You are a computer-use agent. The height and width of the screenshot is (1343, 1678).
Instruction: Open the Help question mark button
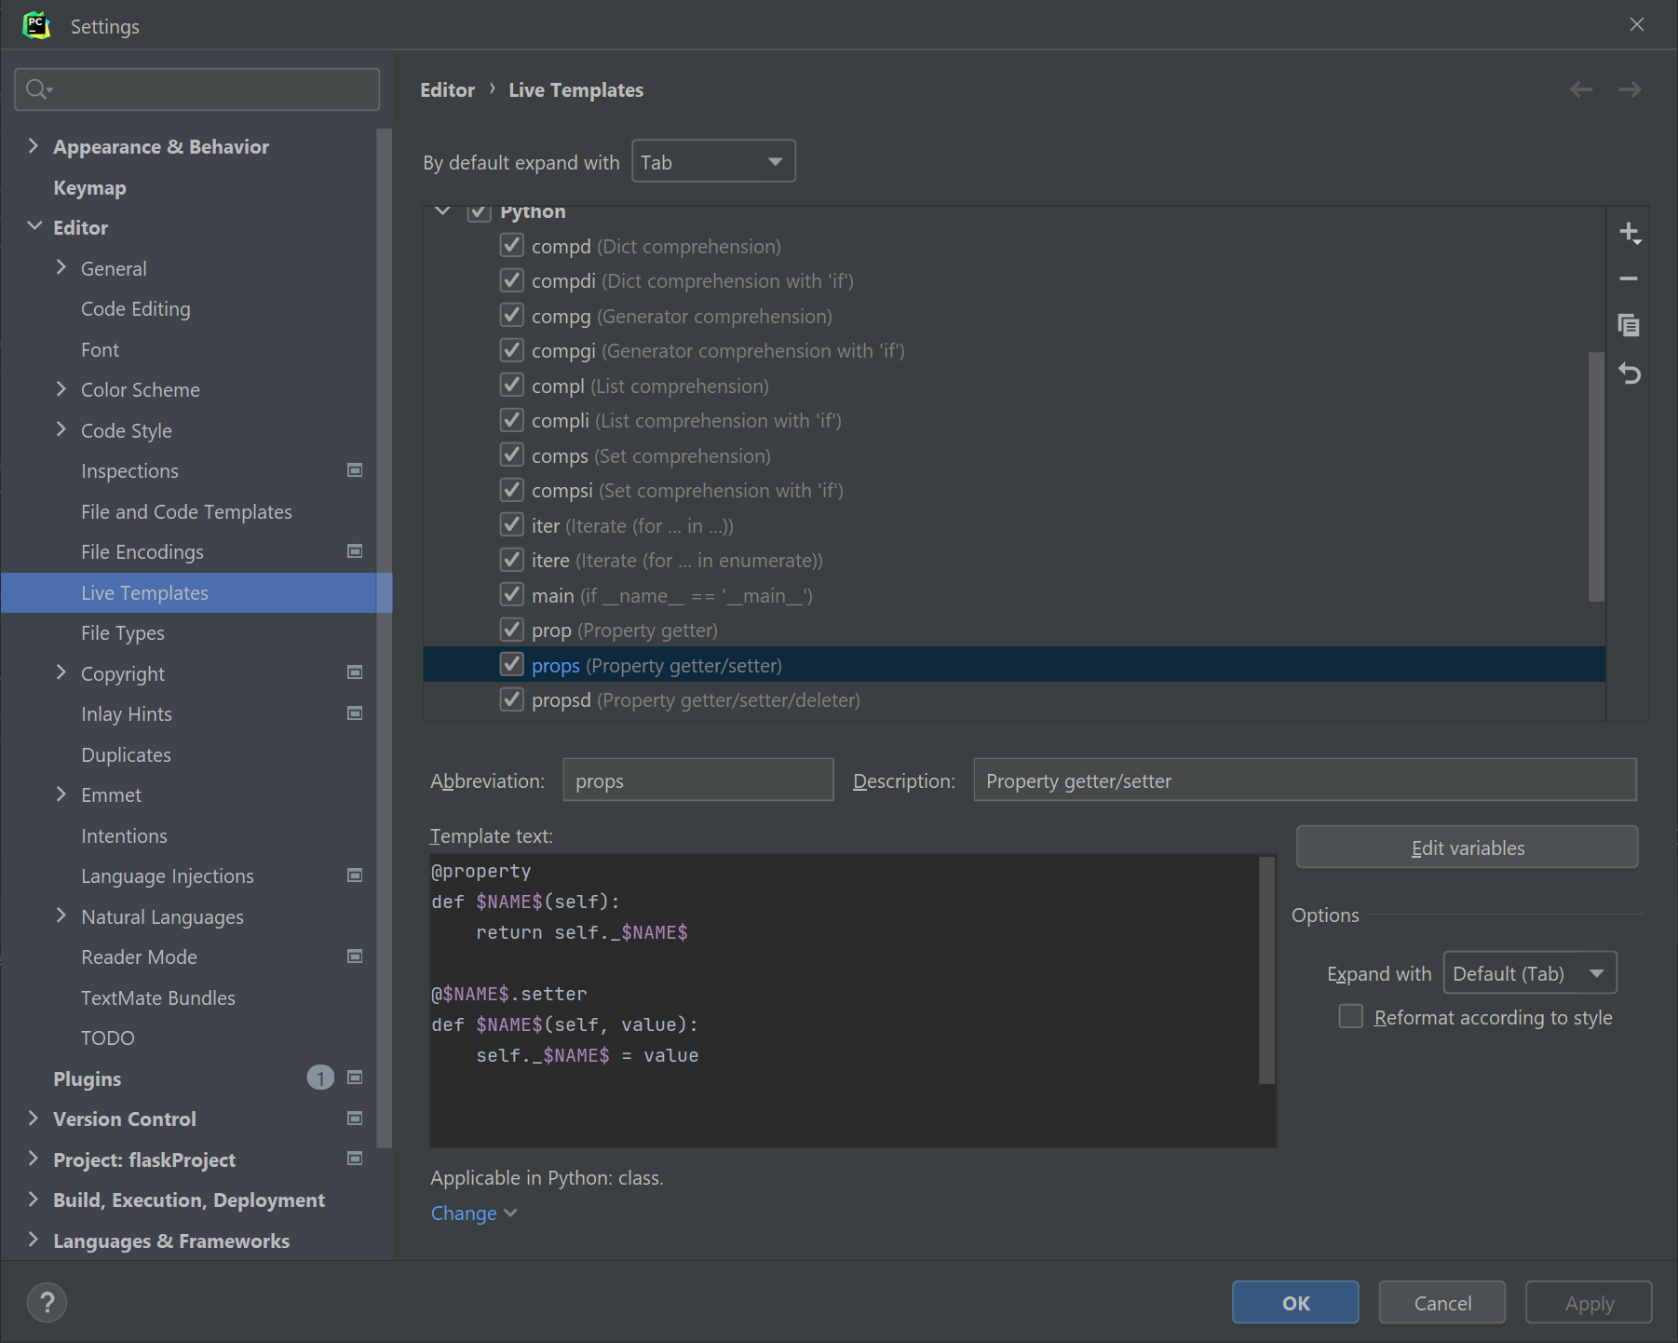47,1302
